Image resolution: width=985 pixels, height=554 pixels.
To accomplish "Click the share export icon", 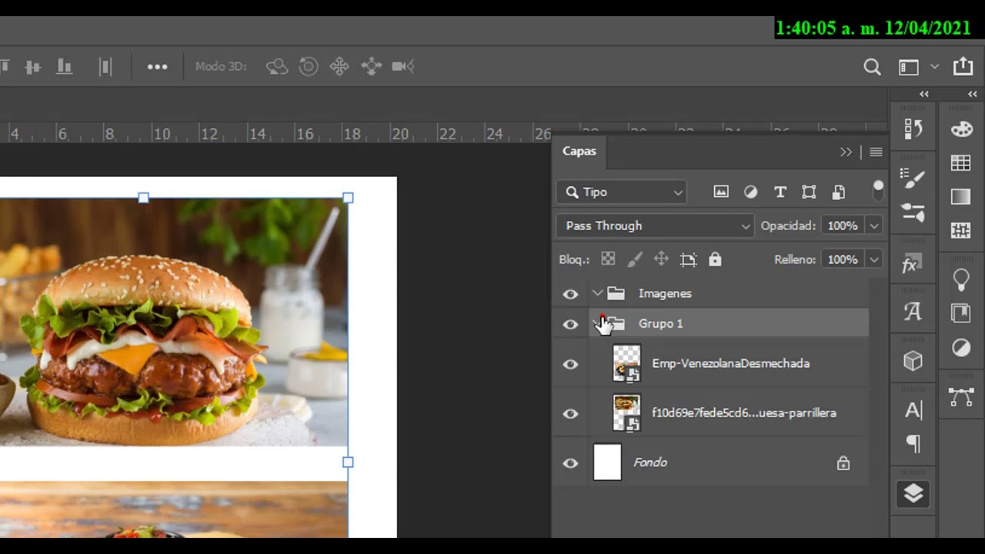I will tap(963, 66).
